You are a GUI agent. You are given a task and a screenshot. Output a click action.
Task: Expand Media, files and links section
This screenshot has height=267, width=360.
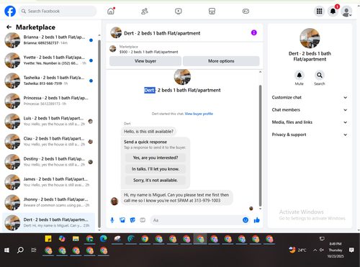click(310, 122)
